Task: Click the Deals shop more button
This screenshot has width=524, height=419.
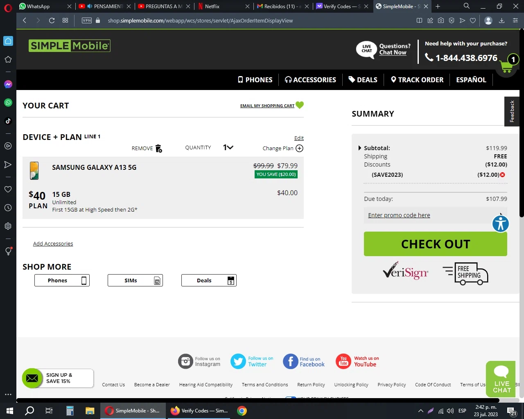Action: [x=209, y=280]
